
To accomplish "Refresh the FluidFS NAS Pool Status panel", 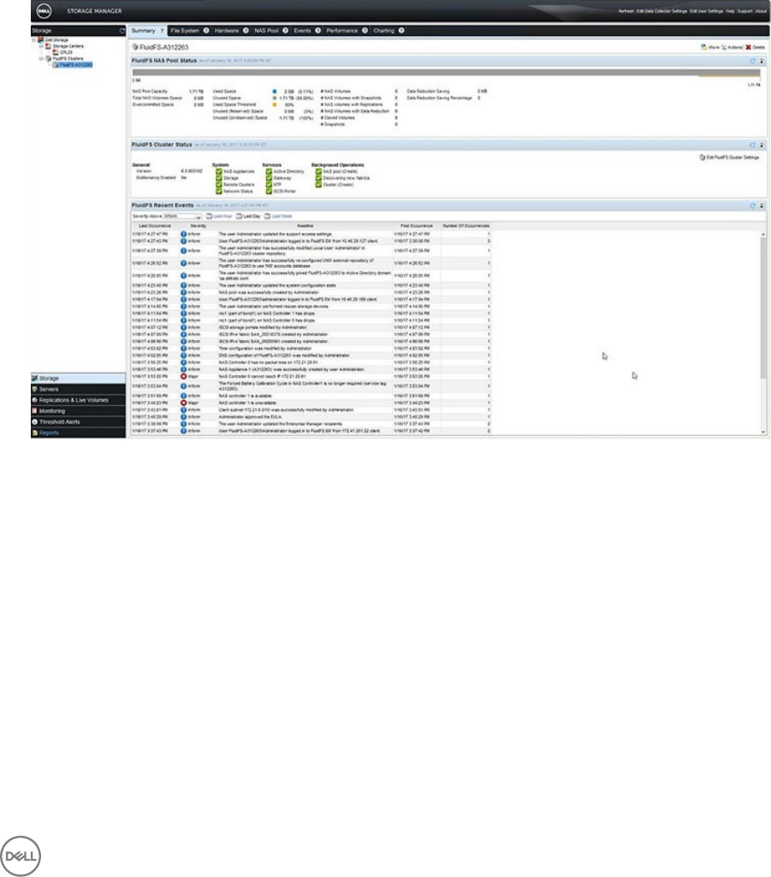I will [752, 61].
